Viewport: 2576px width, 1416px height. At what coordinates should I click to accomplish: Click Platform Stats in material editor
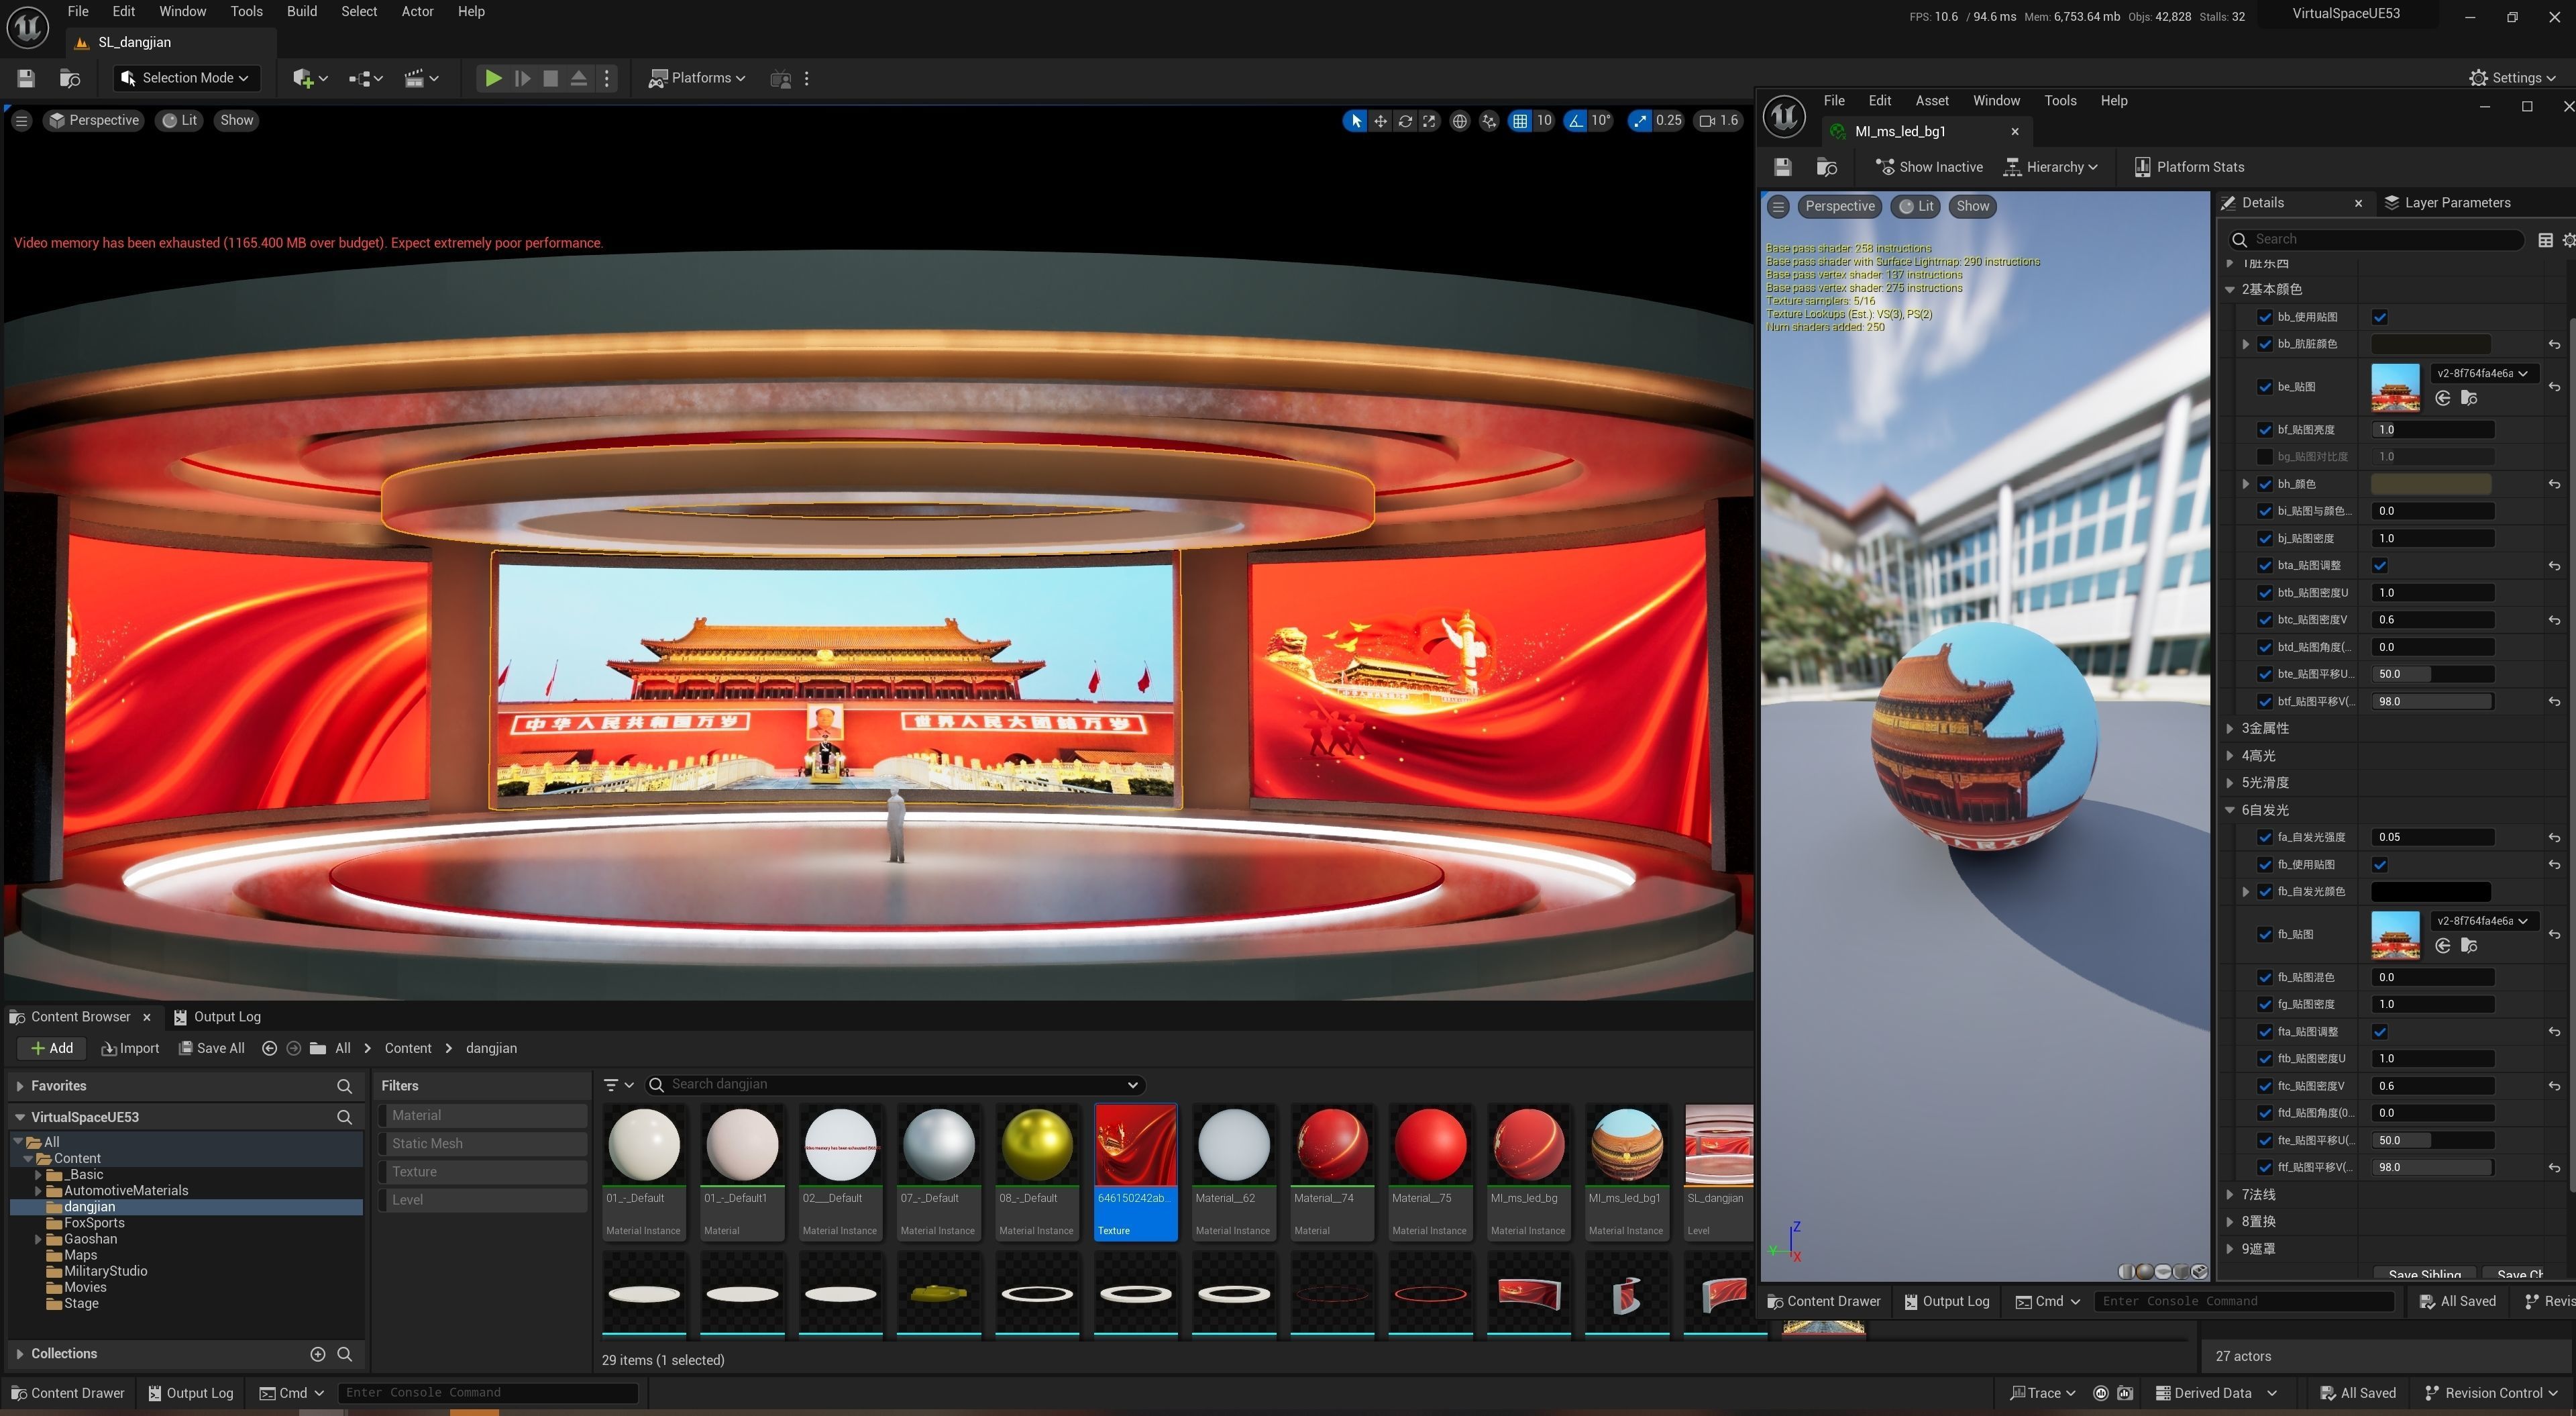(2188, 167)
